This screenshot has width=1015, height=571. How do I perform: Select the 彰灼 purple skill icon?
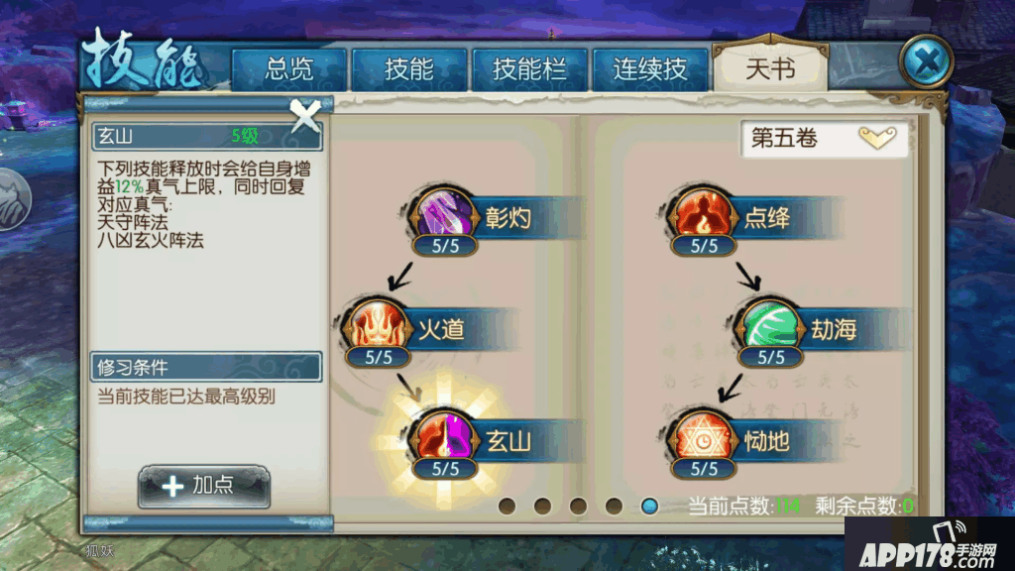coord(445,215)
